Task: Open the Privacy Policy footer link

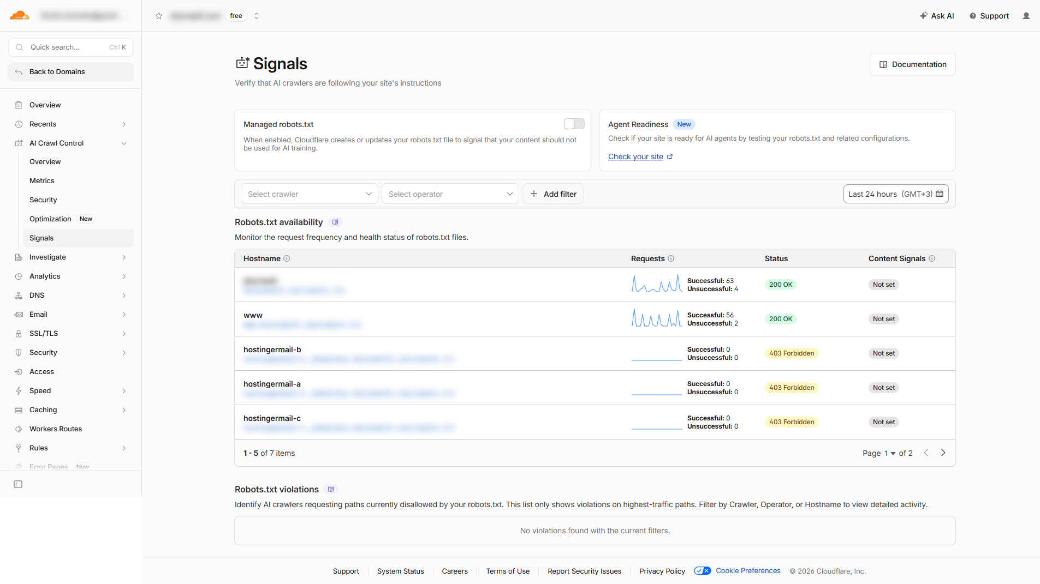Action: coord(662,571)
